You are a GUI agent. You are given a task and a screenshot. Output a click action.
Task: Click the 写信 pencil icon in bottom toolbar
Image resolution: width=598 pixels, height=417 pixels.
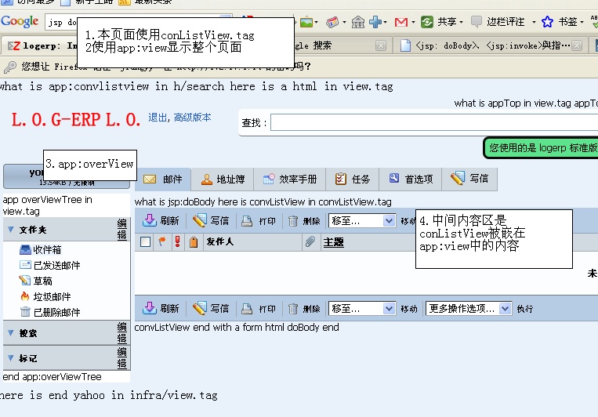[x=199, y=308]
